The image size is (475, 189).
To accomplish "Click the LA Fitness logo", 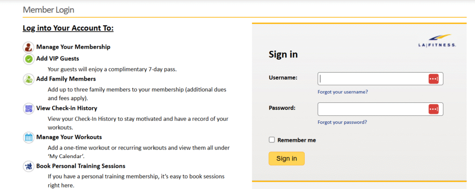I will pos(436,41).
